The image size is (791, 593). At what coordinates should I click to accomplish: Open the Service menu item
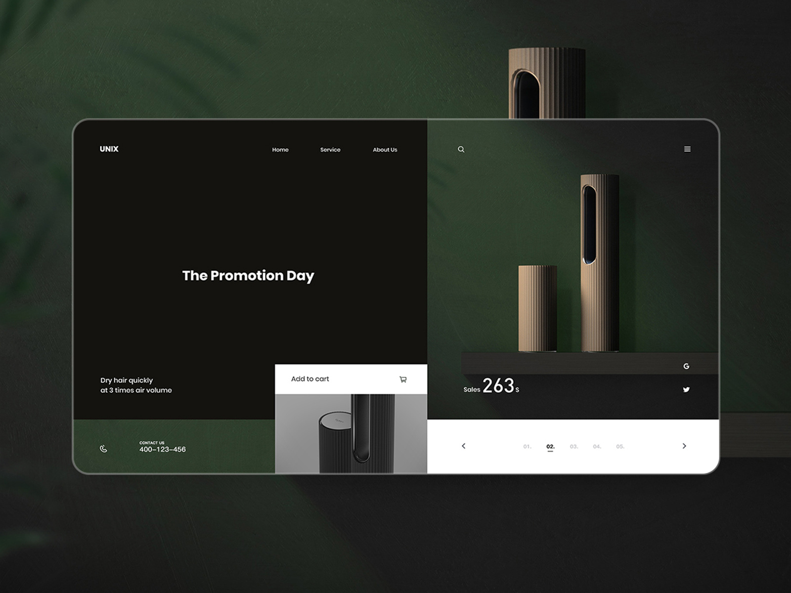click(x=330, y=149)
